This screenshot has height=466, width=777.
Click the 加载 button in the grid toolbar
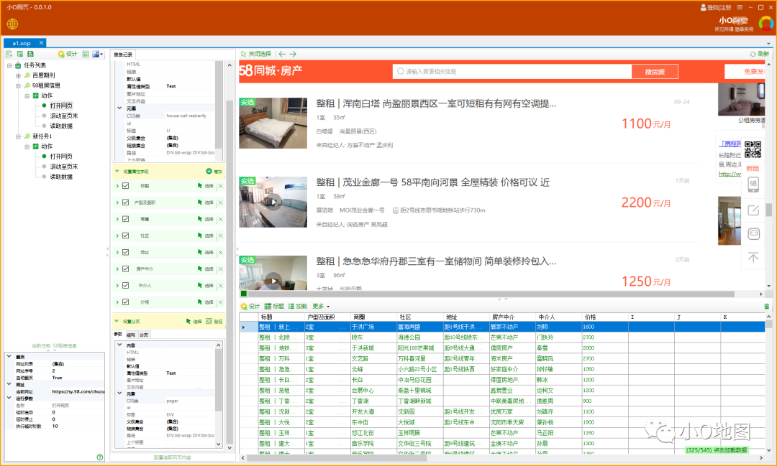298,306
